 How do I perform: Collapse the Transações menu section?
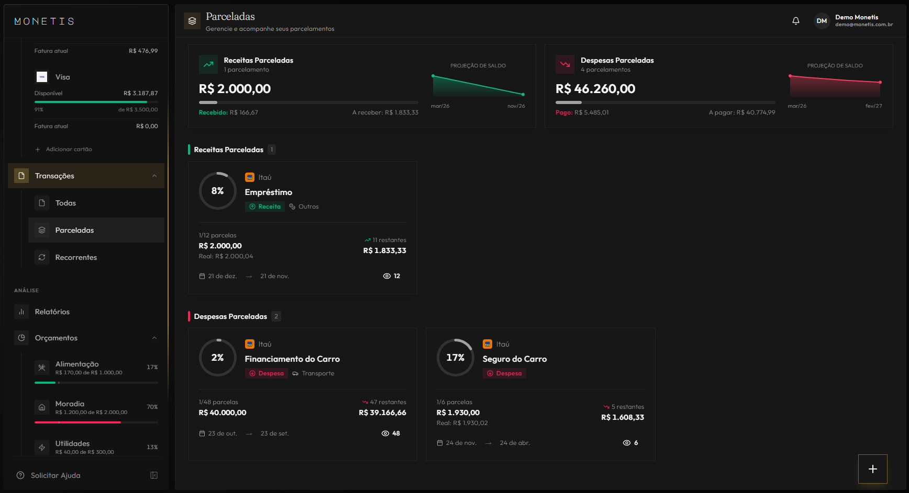[x=154, y=176]
